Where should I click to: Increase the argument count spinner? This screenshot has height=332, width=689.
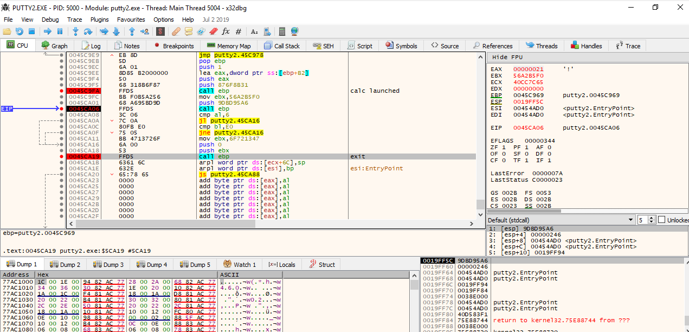pyautogui.click(x=651, y=218)
